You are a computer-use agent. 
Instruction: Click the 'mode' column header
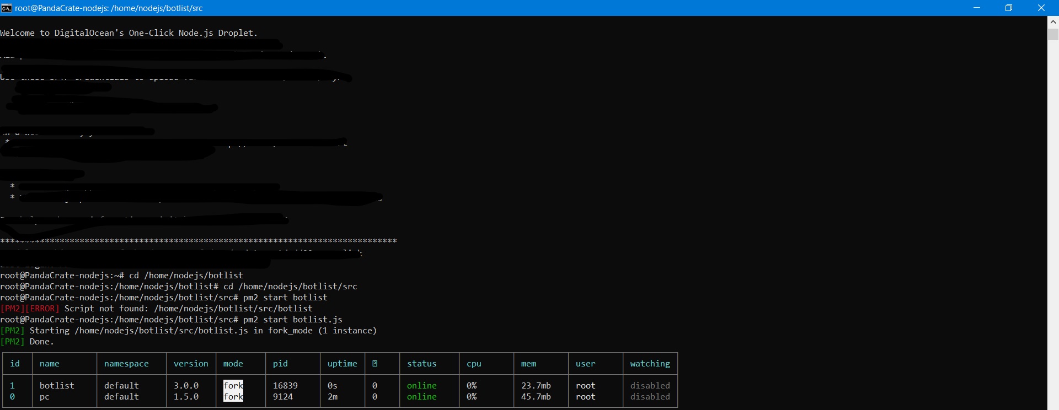coord(233,364)
